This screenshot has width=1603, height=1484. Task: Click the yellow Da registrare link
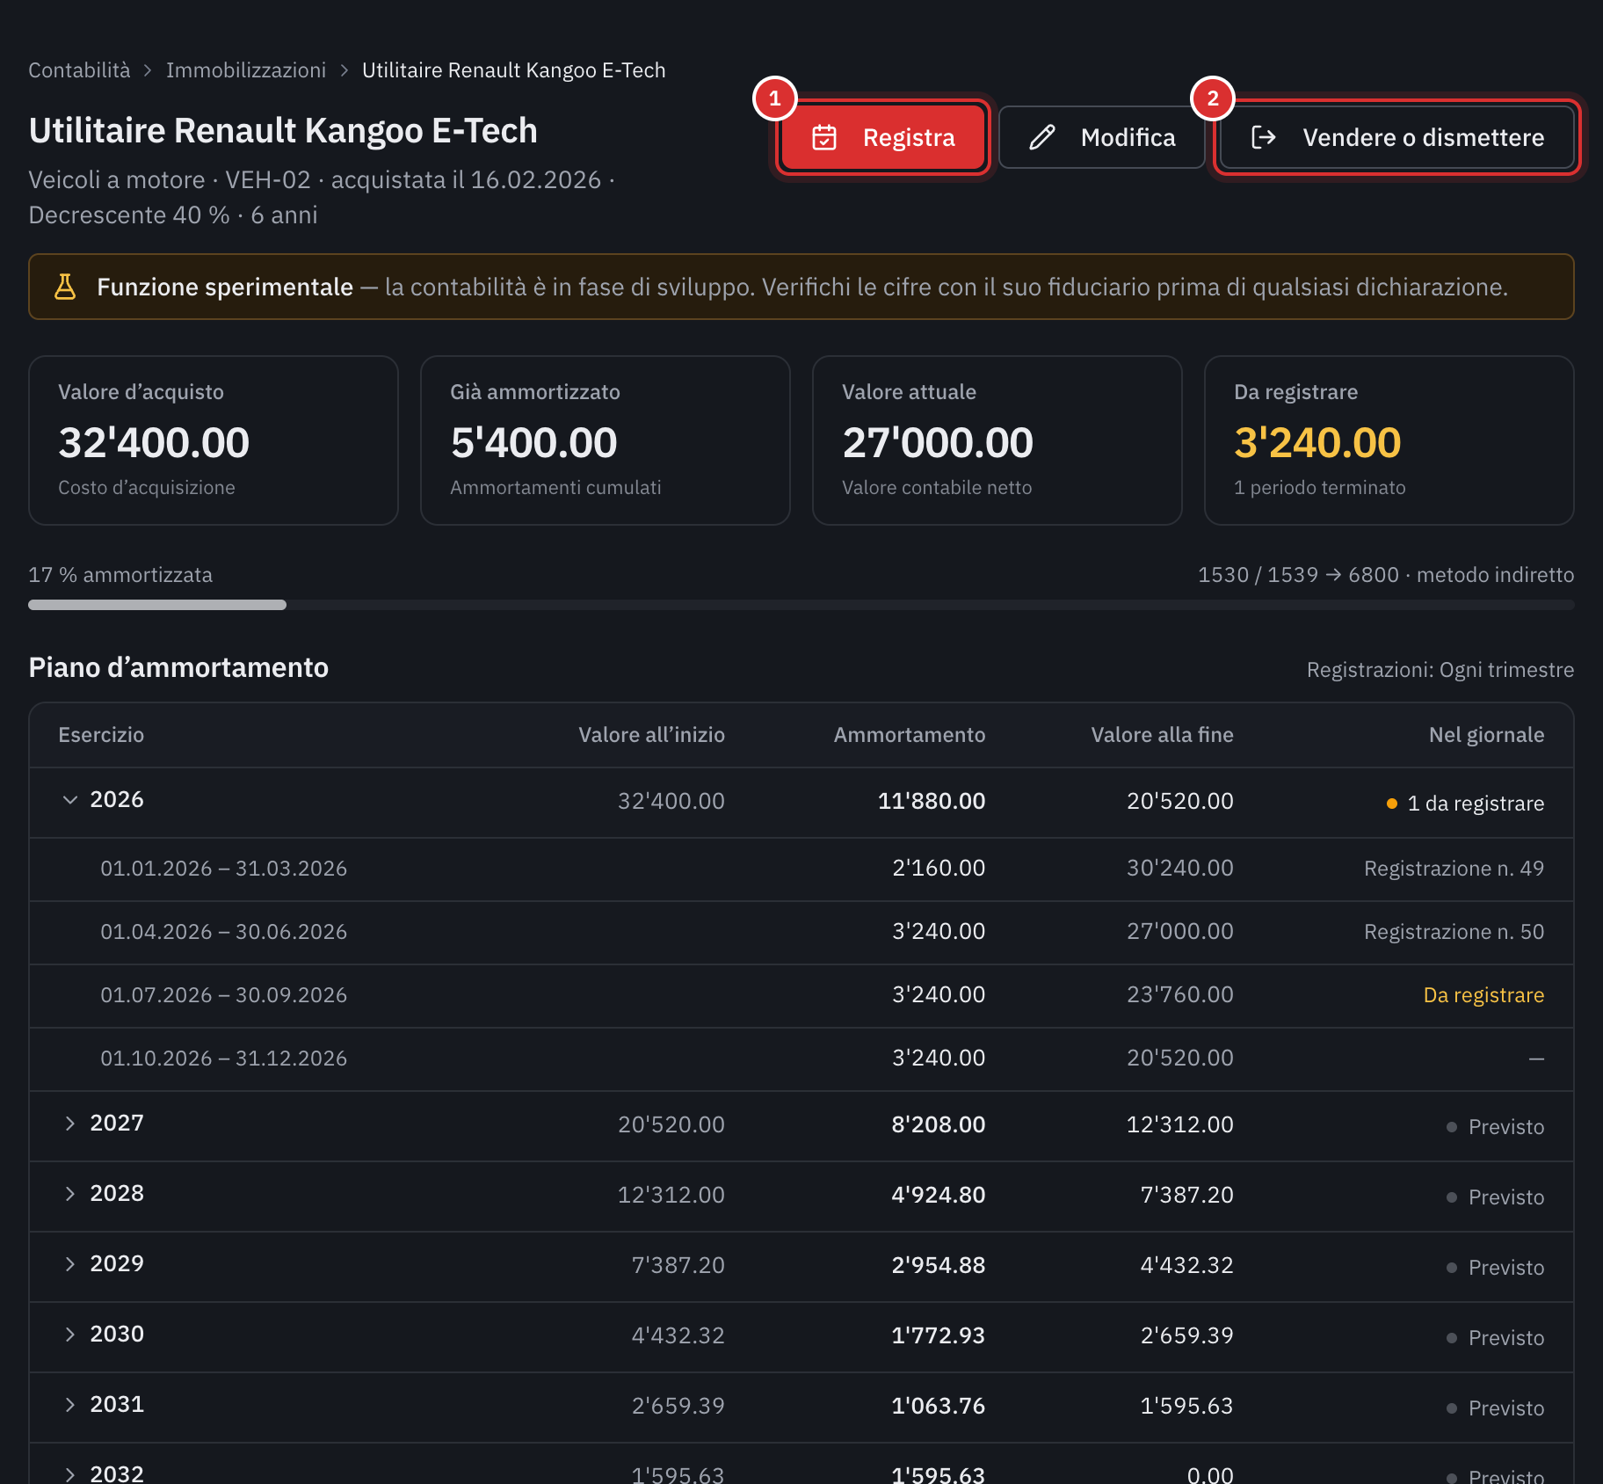(x=1483, y=995)
